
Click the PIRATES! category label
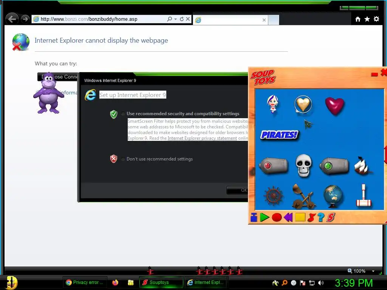click(279, 135)
